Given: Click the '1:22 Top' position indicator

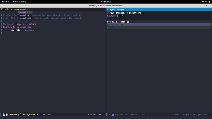Looking at the screenshot, I should tap(45, 114).
